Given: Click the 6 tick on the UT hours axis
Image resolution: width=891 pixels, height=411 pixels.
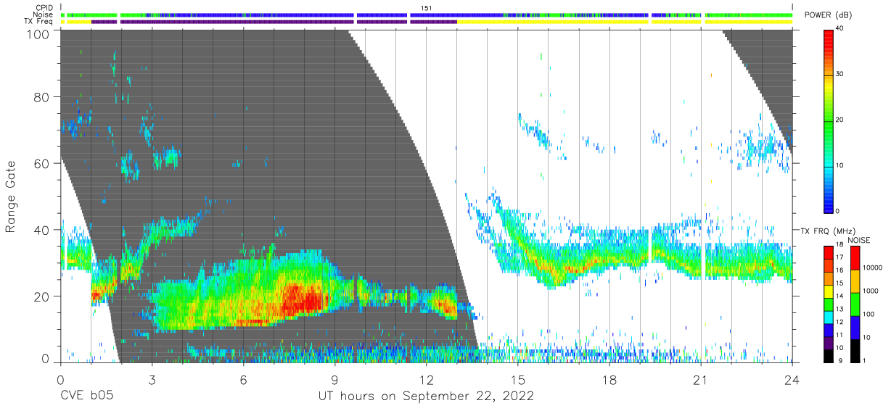Looking at the screenshot, I should coord(243,379).
